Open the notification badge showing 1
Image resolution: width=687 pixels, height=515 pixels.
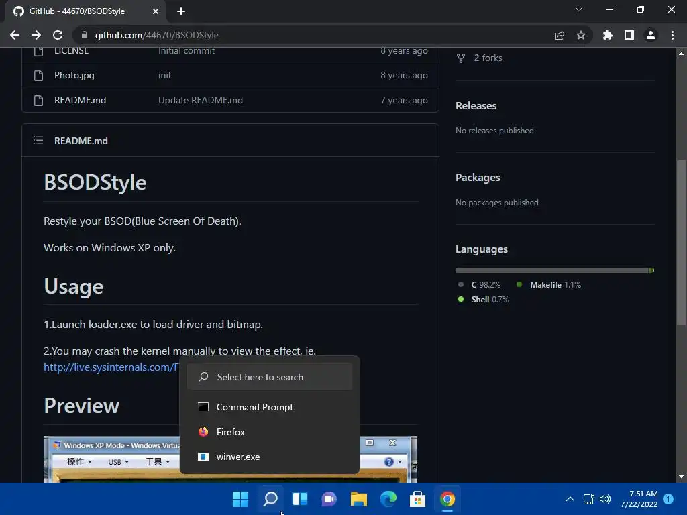click(668, 499)
